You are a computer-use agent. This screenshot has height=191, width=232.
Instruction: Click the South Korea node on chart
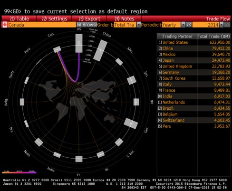(119, 142)
